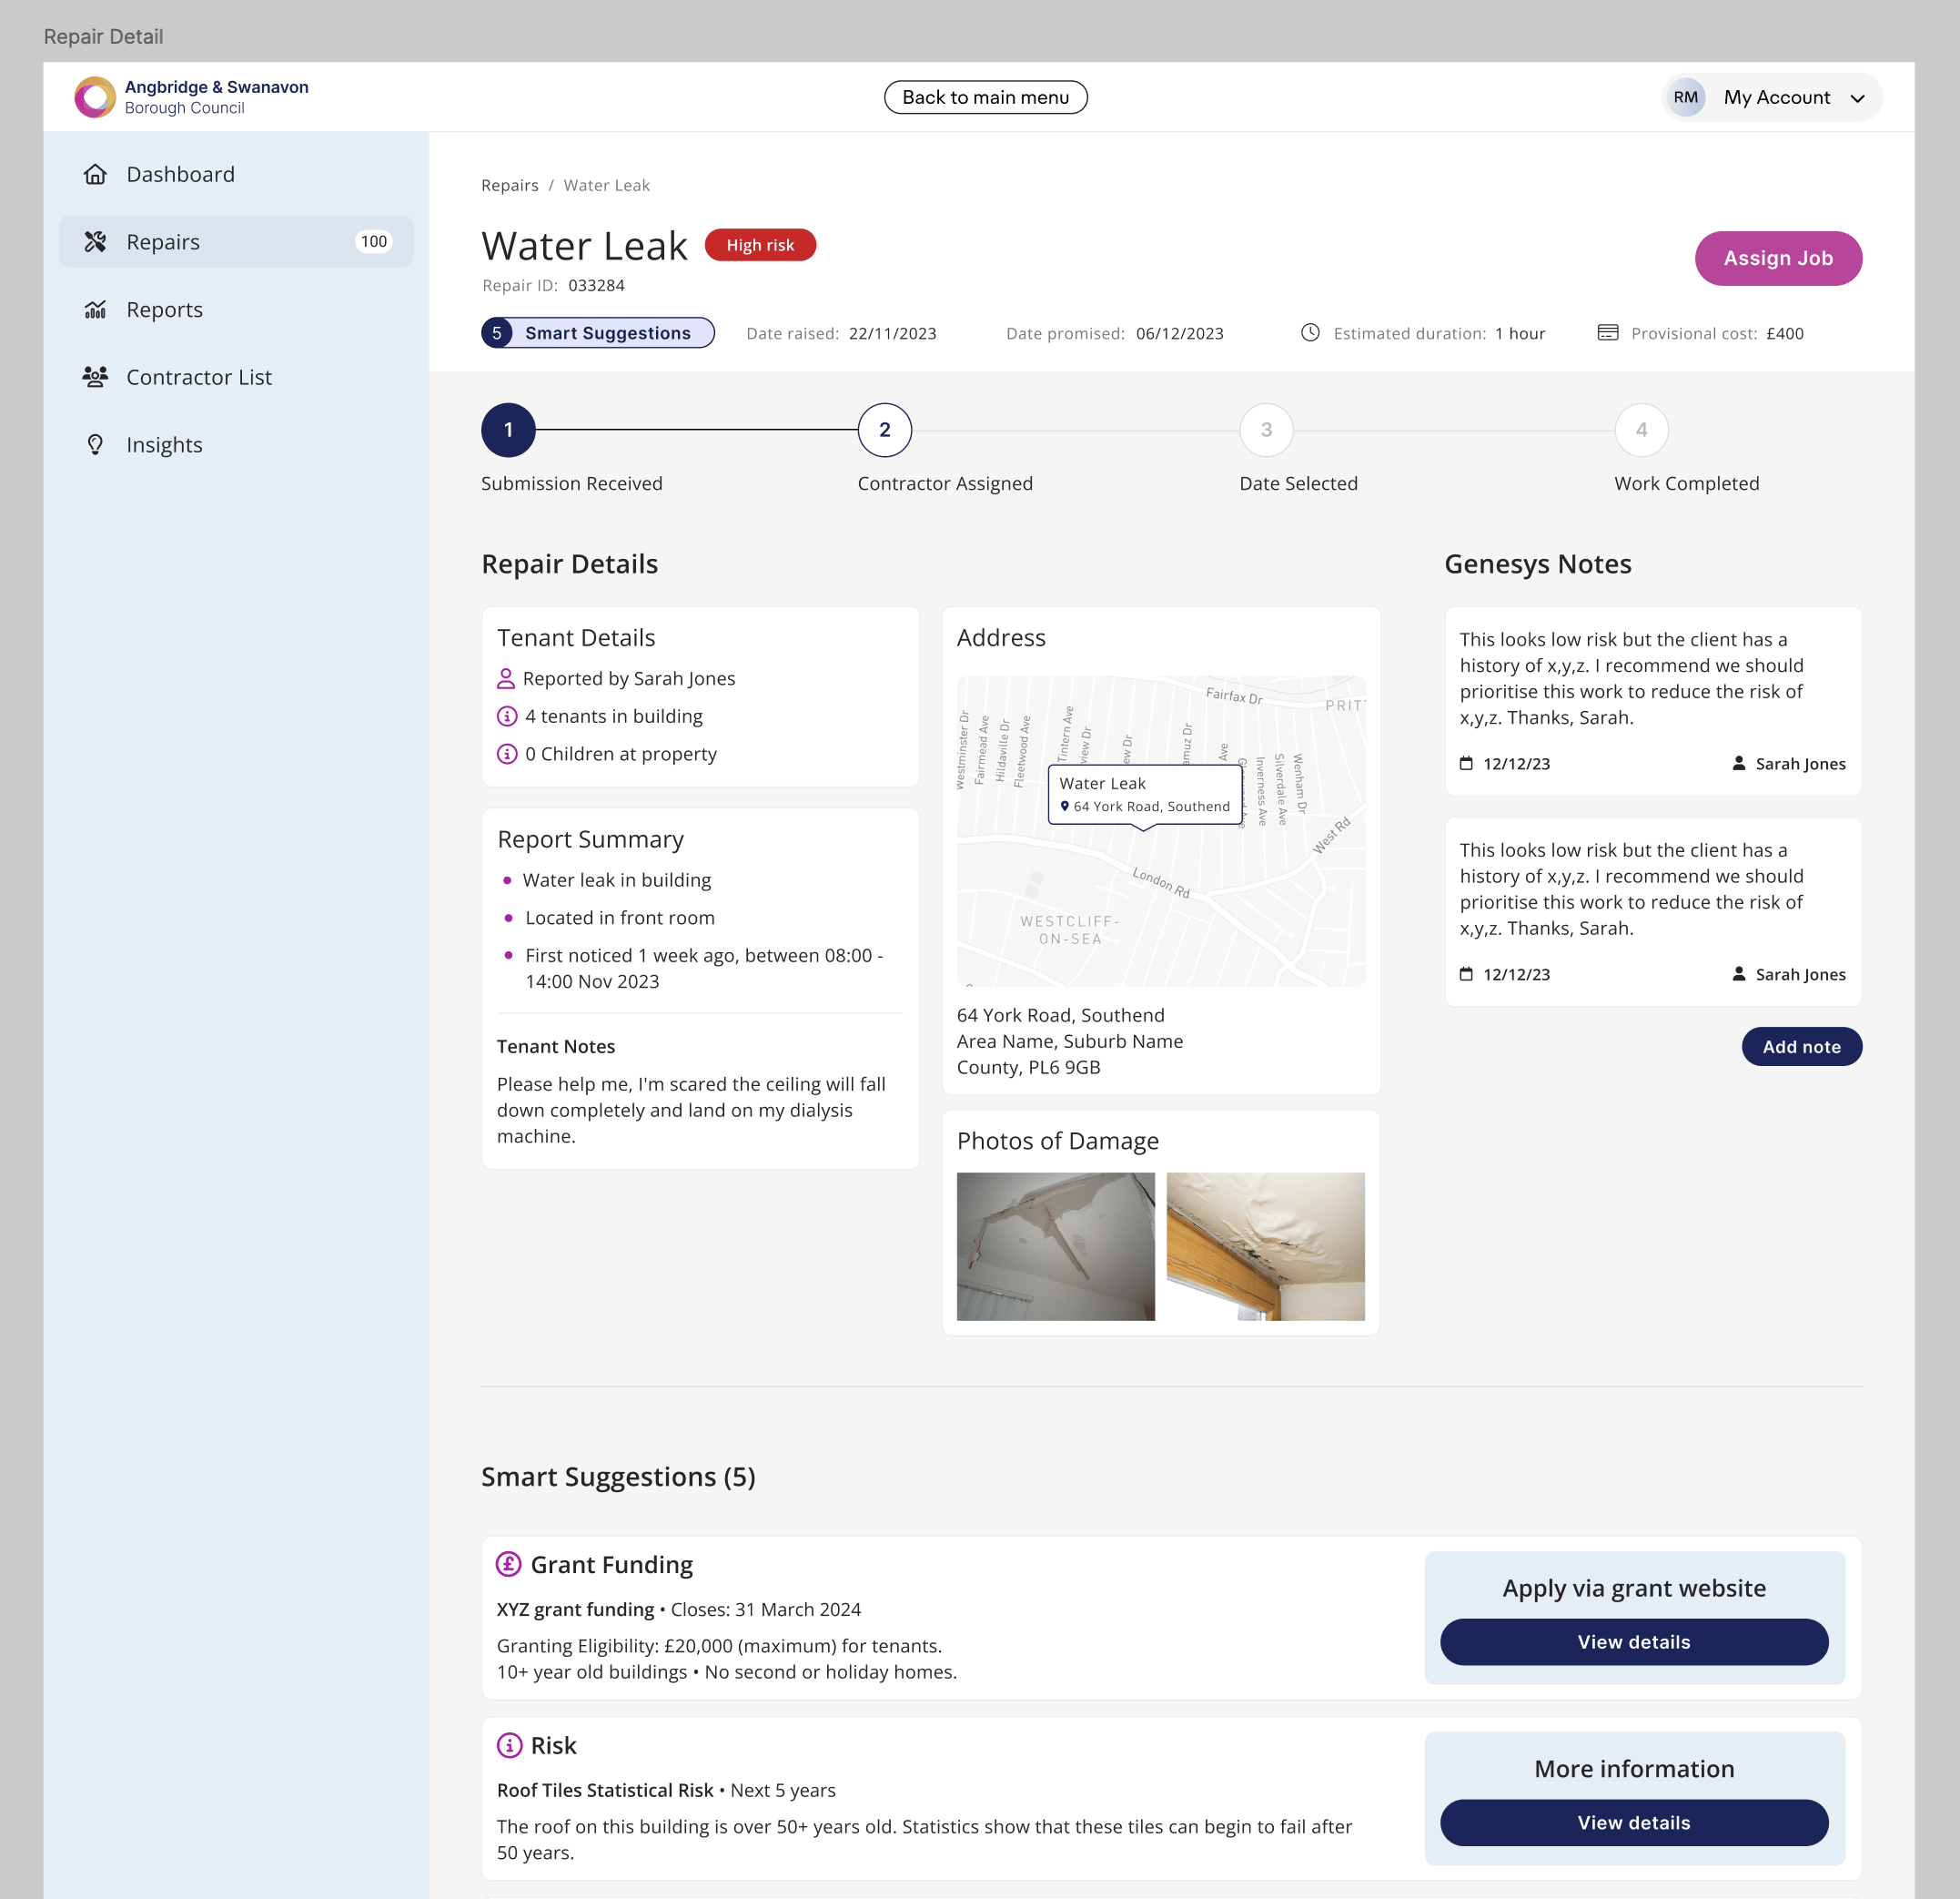The image size is (1960, 1899).
Task: Click the Dashboard home icon
Action: (x=95, y=174)
